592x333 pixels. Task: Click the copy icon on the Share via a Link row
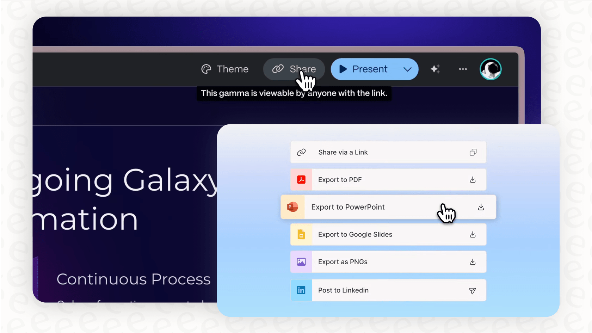point(473,152)
